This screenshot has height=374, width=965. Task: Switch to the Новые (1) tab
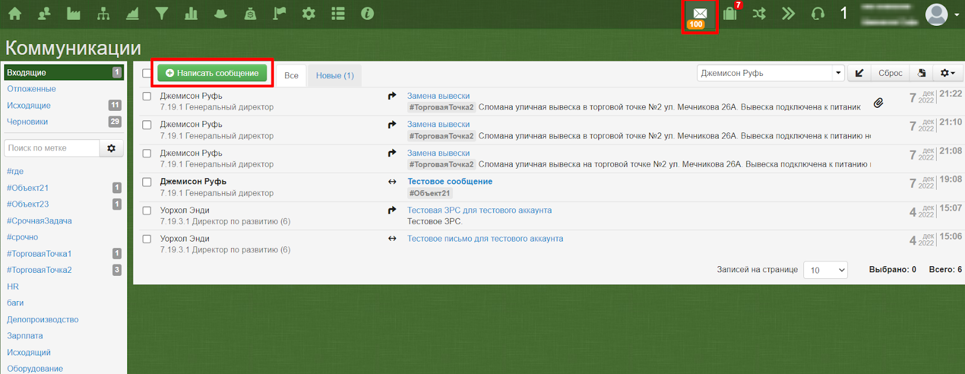coord(335,75)
